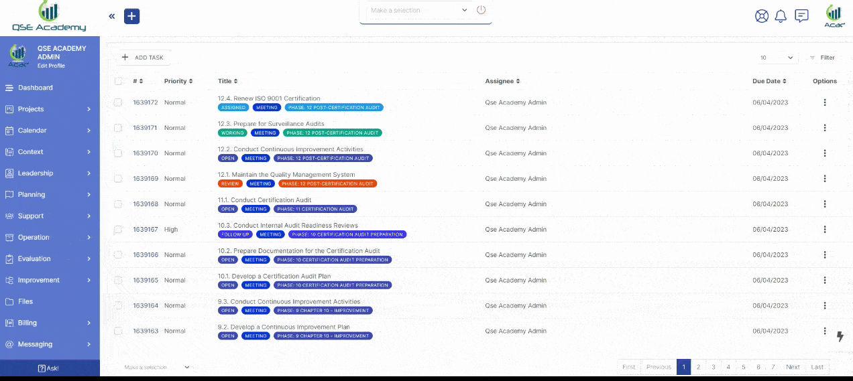
Task: Expand the Projects sidebar menu
Action: tap(49, 109)
